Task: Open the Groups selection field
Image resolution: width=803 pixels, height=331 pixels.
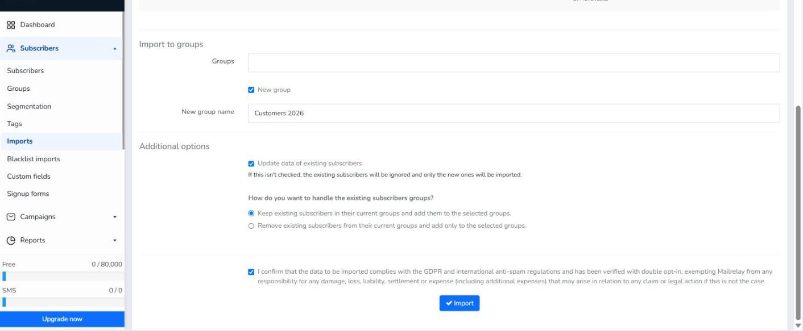Action: tap(514, 62)
